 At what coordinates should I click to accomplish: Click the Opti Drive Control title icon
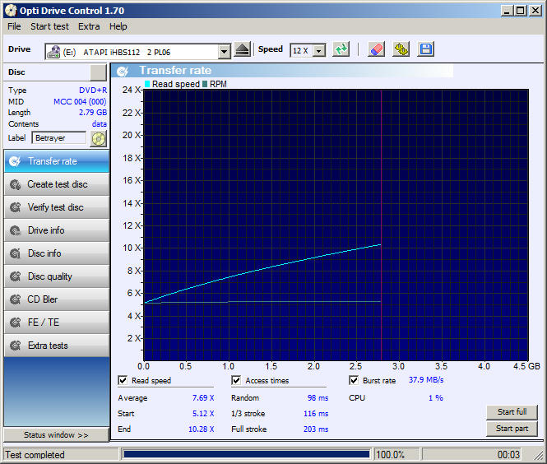click(x=11, y=11)
